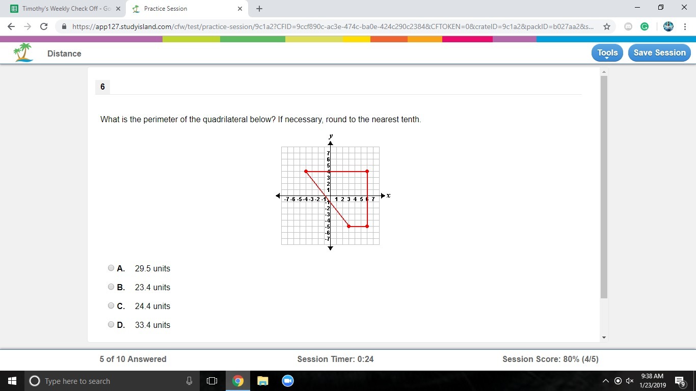Screen dimensions: 696x391
Task: Switch to Timothy's Weekly Check Off tab
Action: pyautogui.click(x=66, y=9)
